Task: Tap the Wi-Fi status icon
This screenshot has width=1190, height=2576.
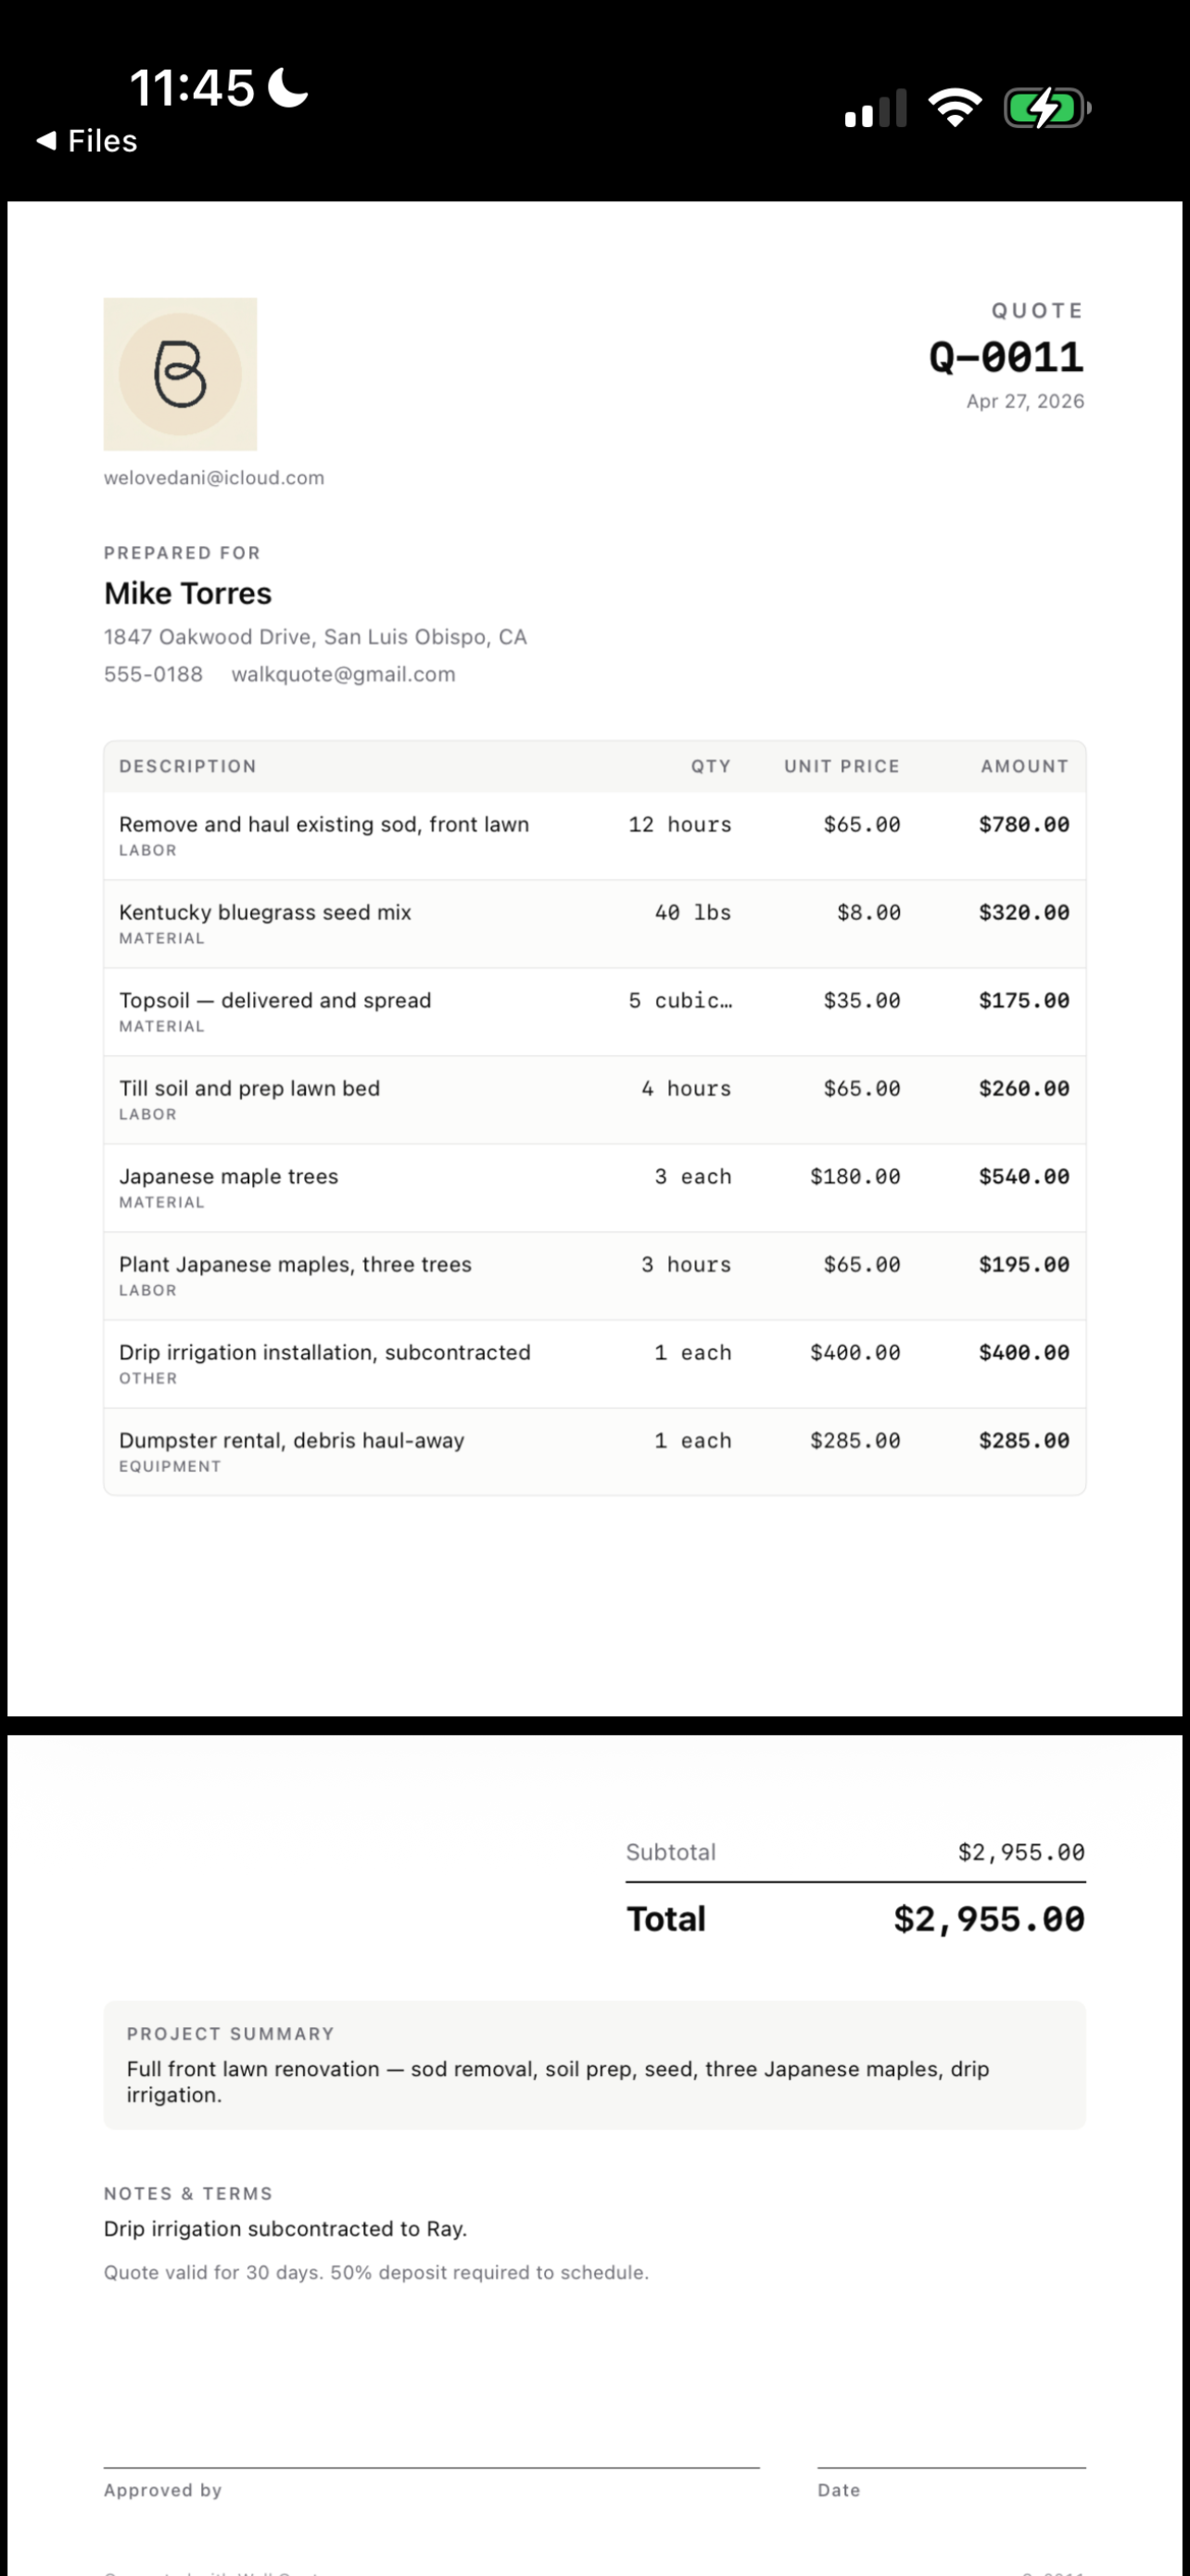Action: (955, 107)
